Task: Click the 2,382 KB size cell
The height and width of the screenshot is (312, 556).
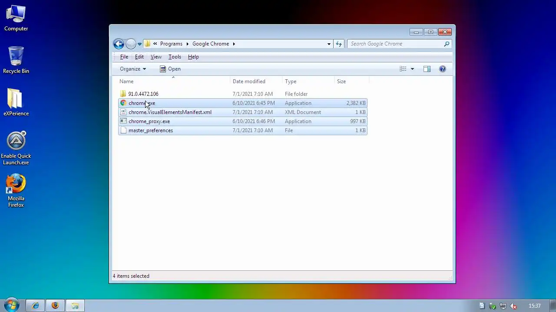Action: coord(356,103)
